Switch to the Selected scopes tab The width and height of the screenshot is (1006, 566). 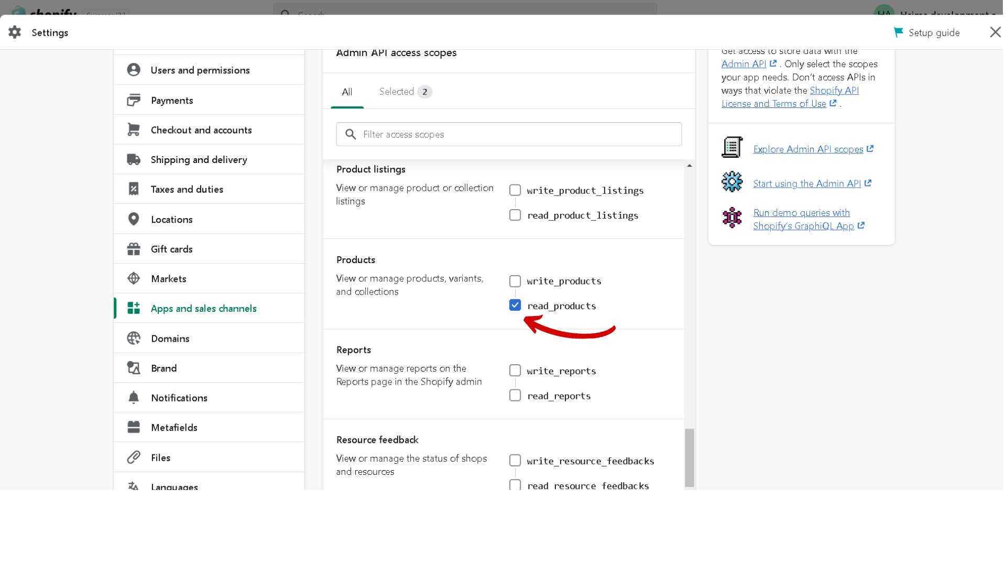click(405, 92)
